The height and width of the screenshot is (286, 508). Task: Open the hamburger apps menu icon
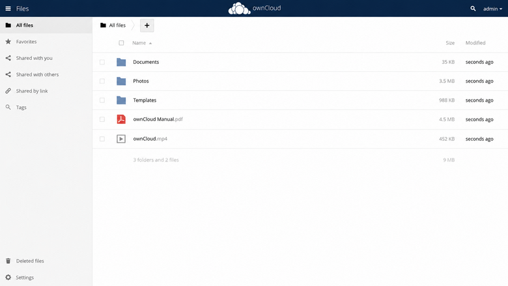click(8, 8)
